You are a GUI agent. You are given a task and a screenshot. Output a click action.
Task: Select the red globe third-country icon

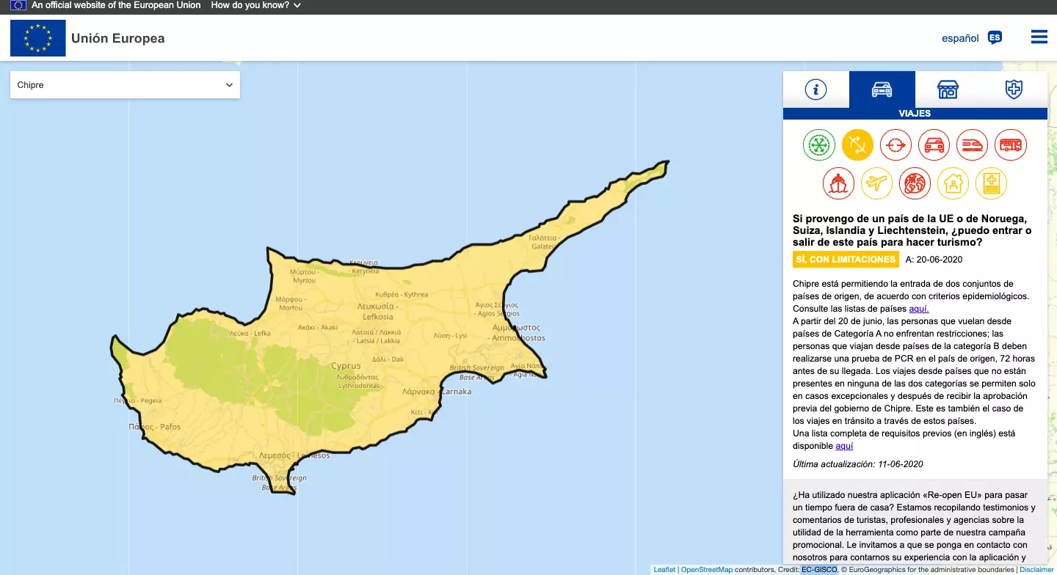(x=915, y=183)
